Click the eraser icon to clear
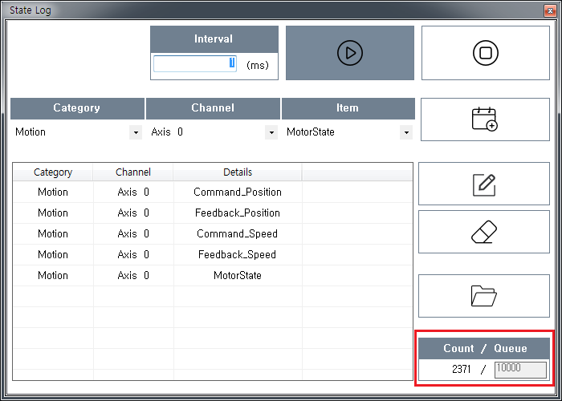562x401 pixels. 484,233
